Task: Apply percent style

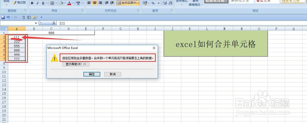Action: (x=153, y=3)
